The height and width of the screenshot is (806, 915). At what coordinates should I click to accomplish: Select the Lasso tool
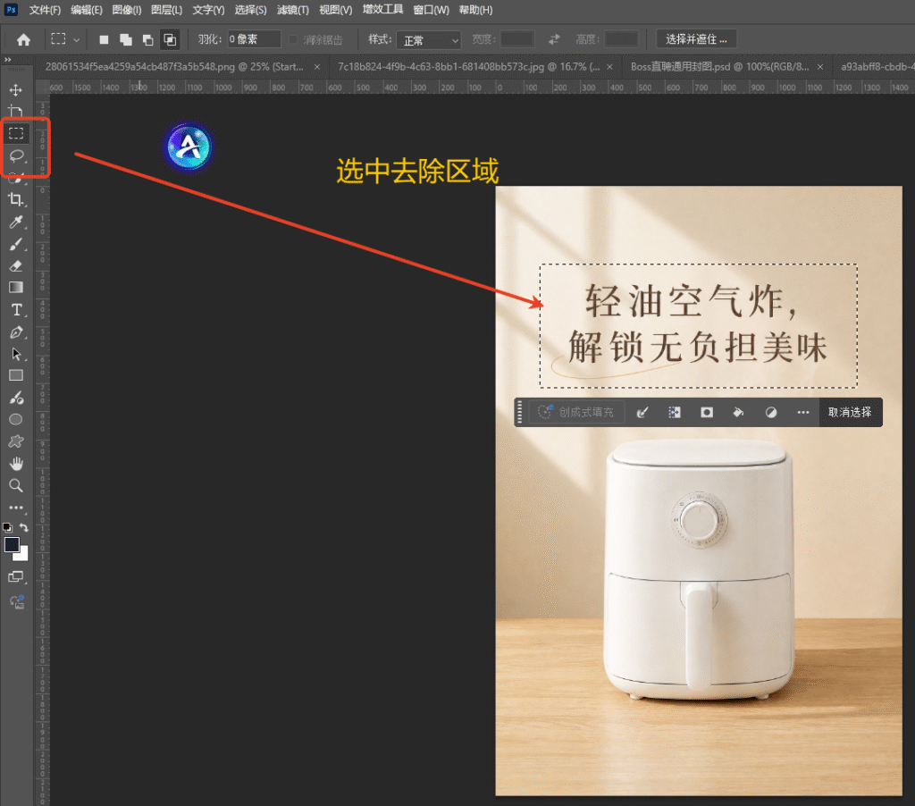pos(16,155)
